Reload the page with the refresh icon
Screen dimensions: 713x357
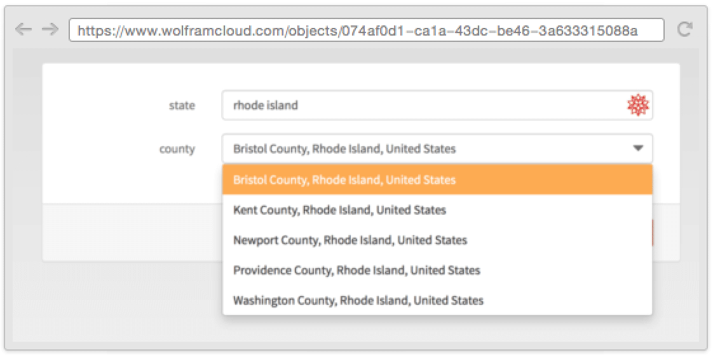point(685,29)
